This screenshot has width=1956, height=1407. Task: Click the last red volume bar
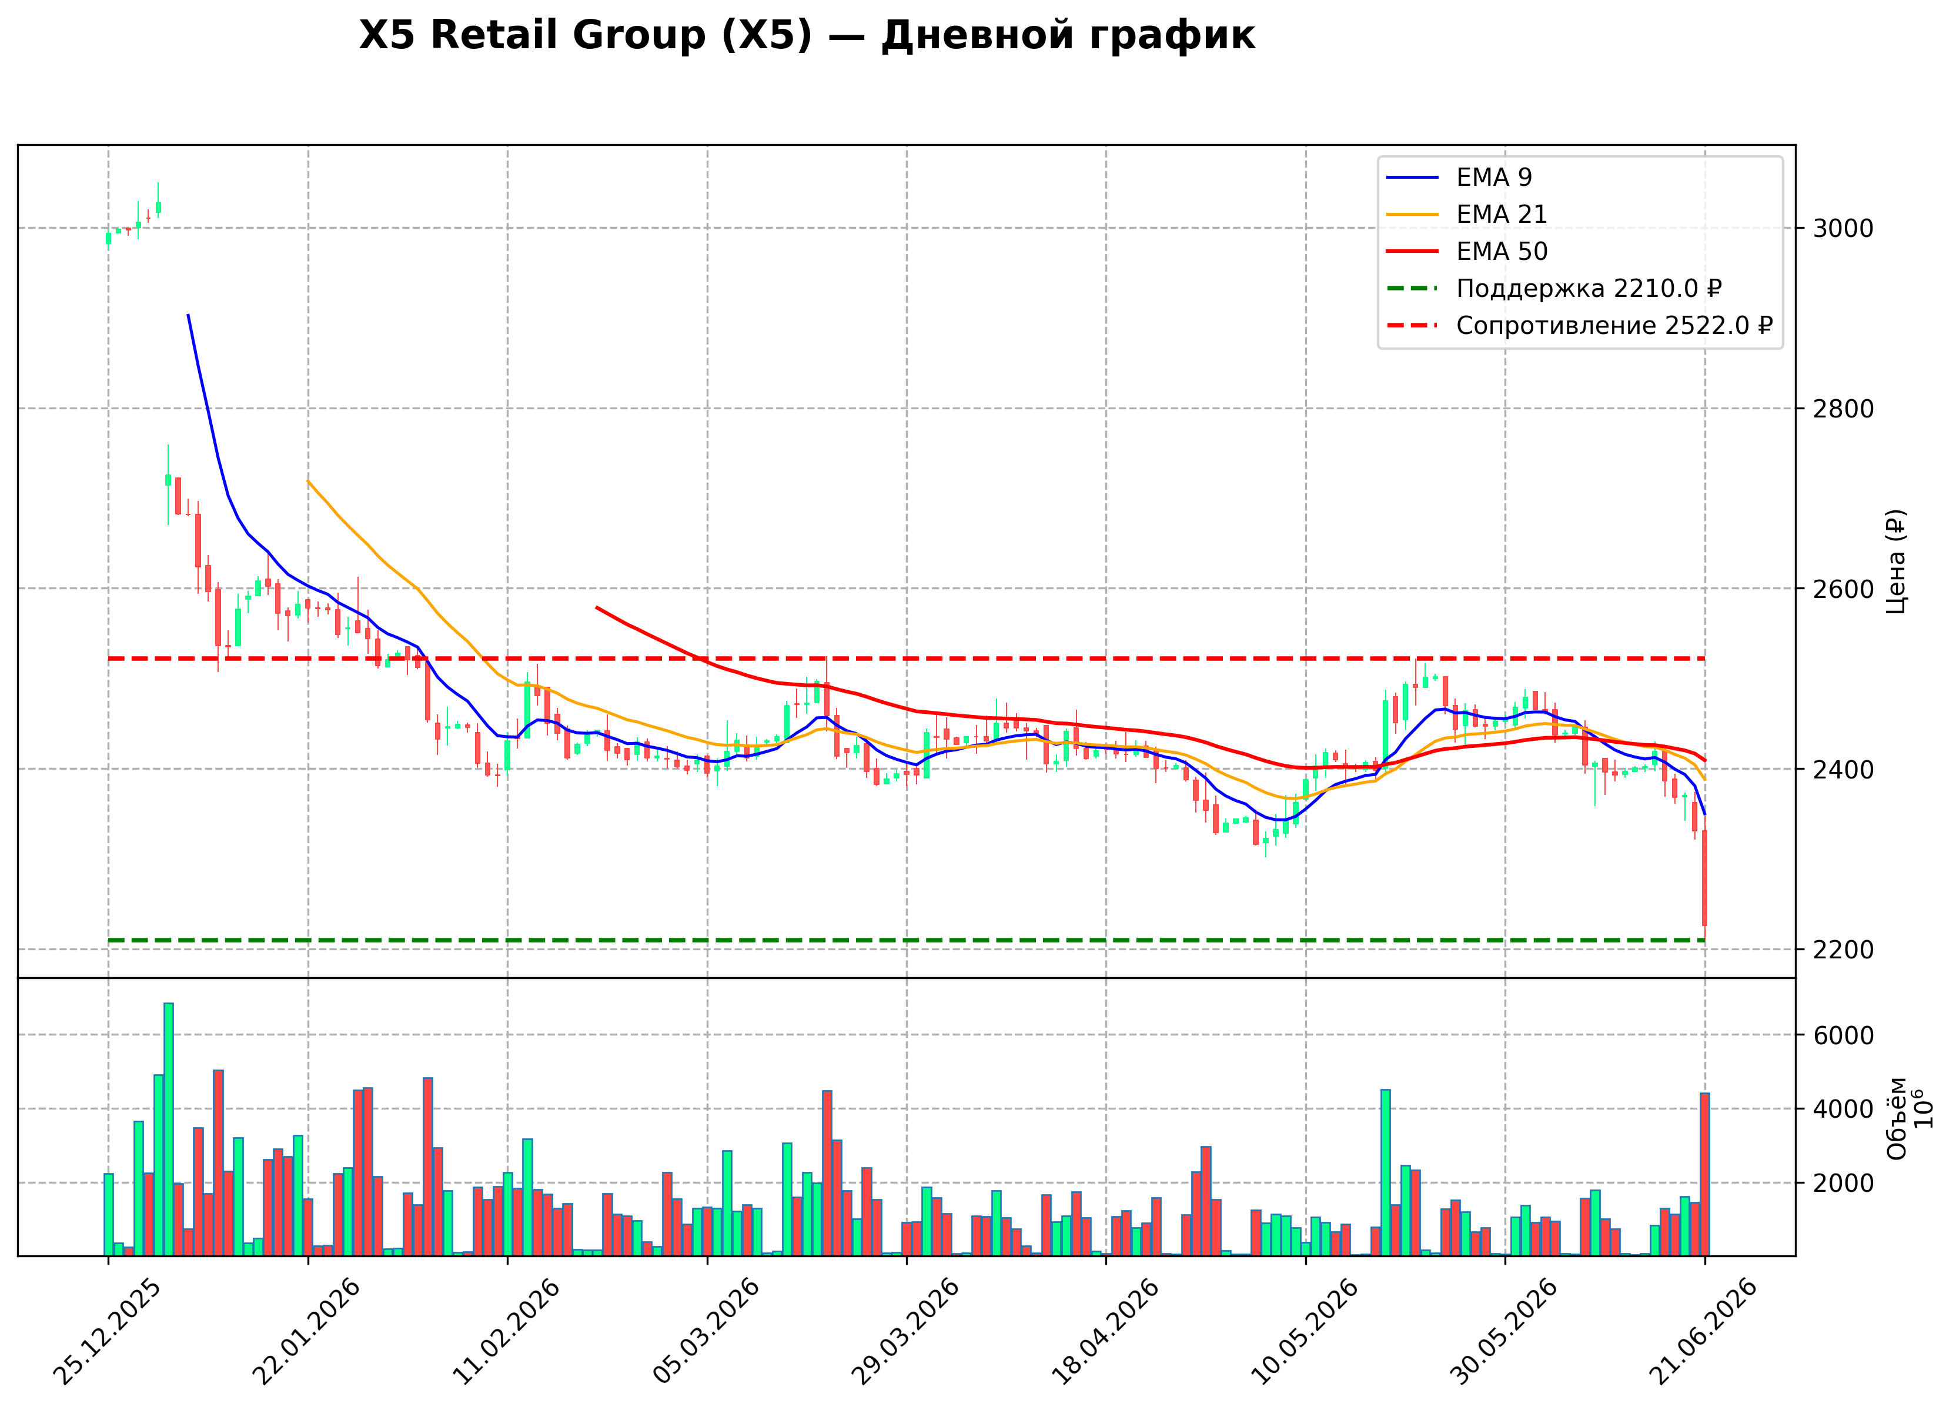[1705, 1174]
